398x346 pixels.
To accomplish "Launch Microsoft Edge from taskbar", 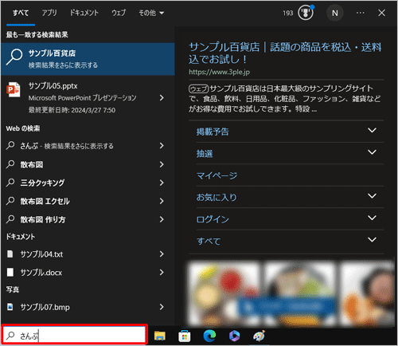I will (x=209, y=336).
